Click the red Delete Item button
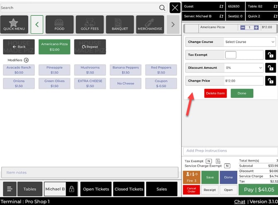The width and height of the screenshot is (278, 205). (215, 94)
